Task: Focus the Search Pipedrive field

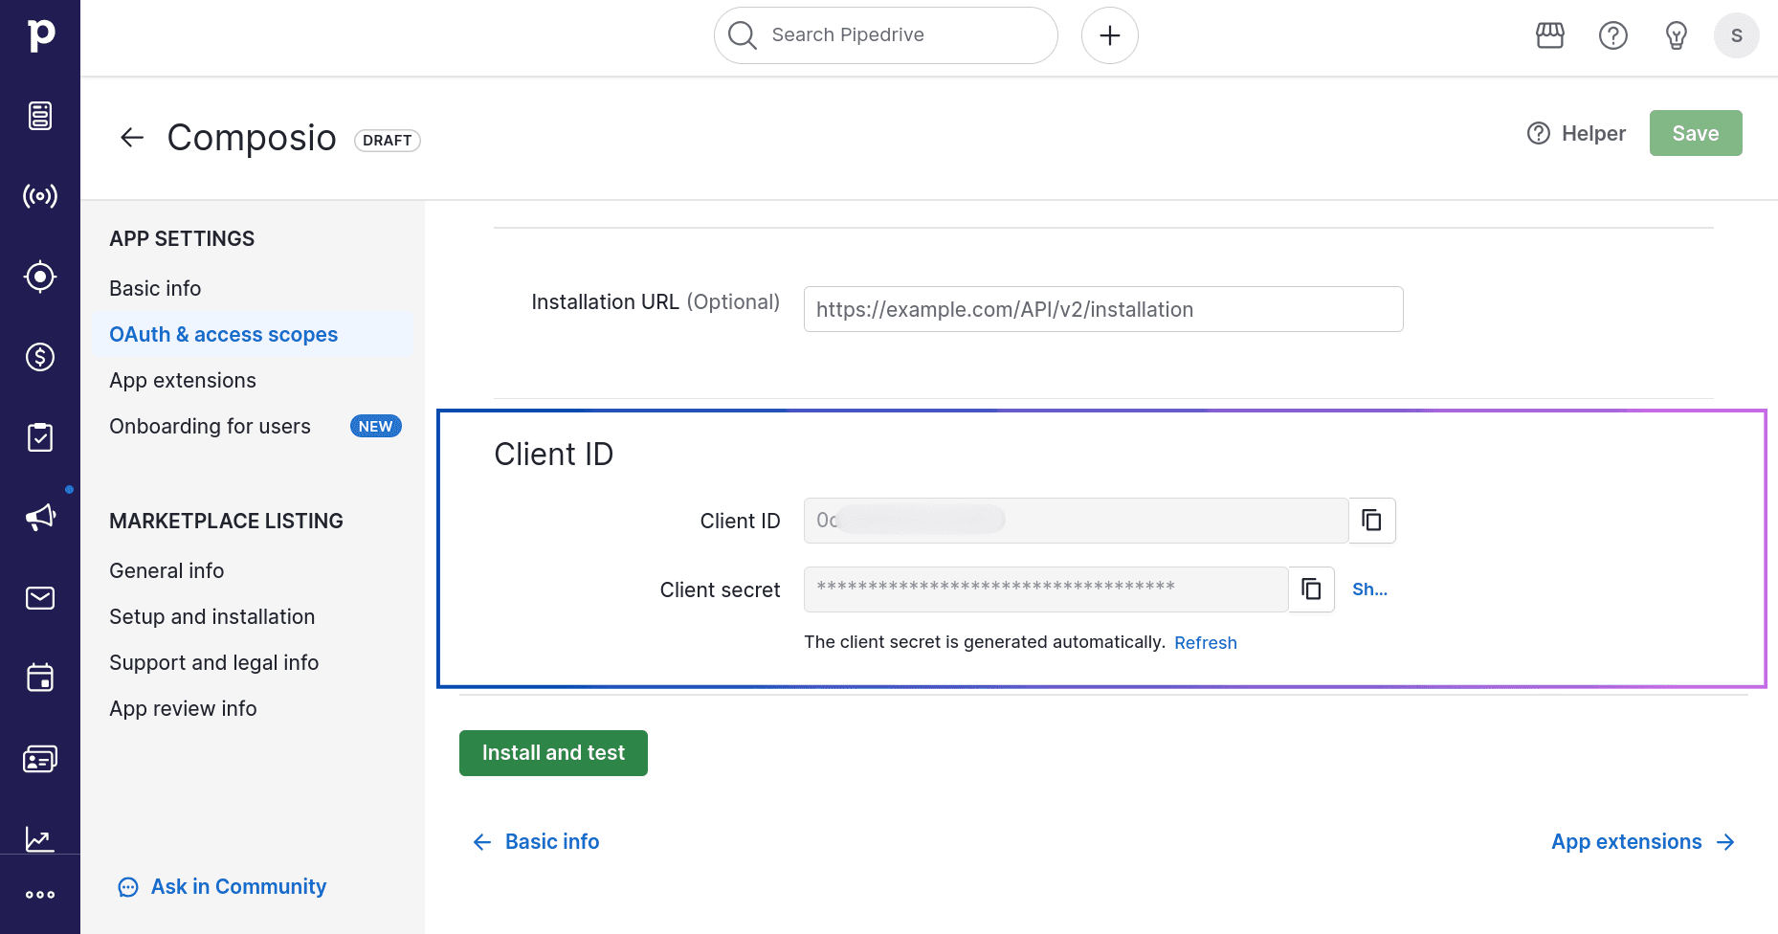Action: click(886, 35)
